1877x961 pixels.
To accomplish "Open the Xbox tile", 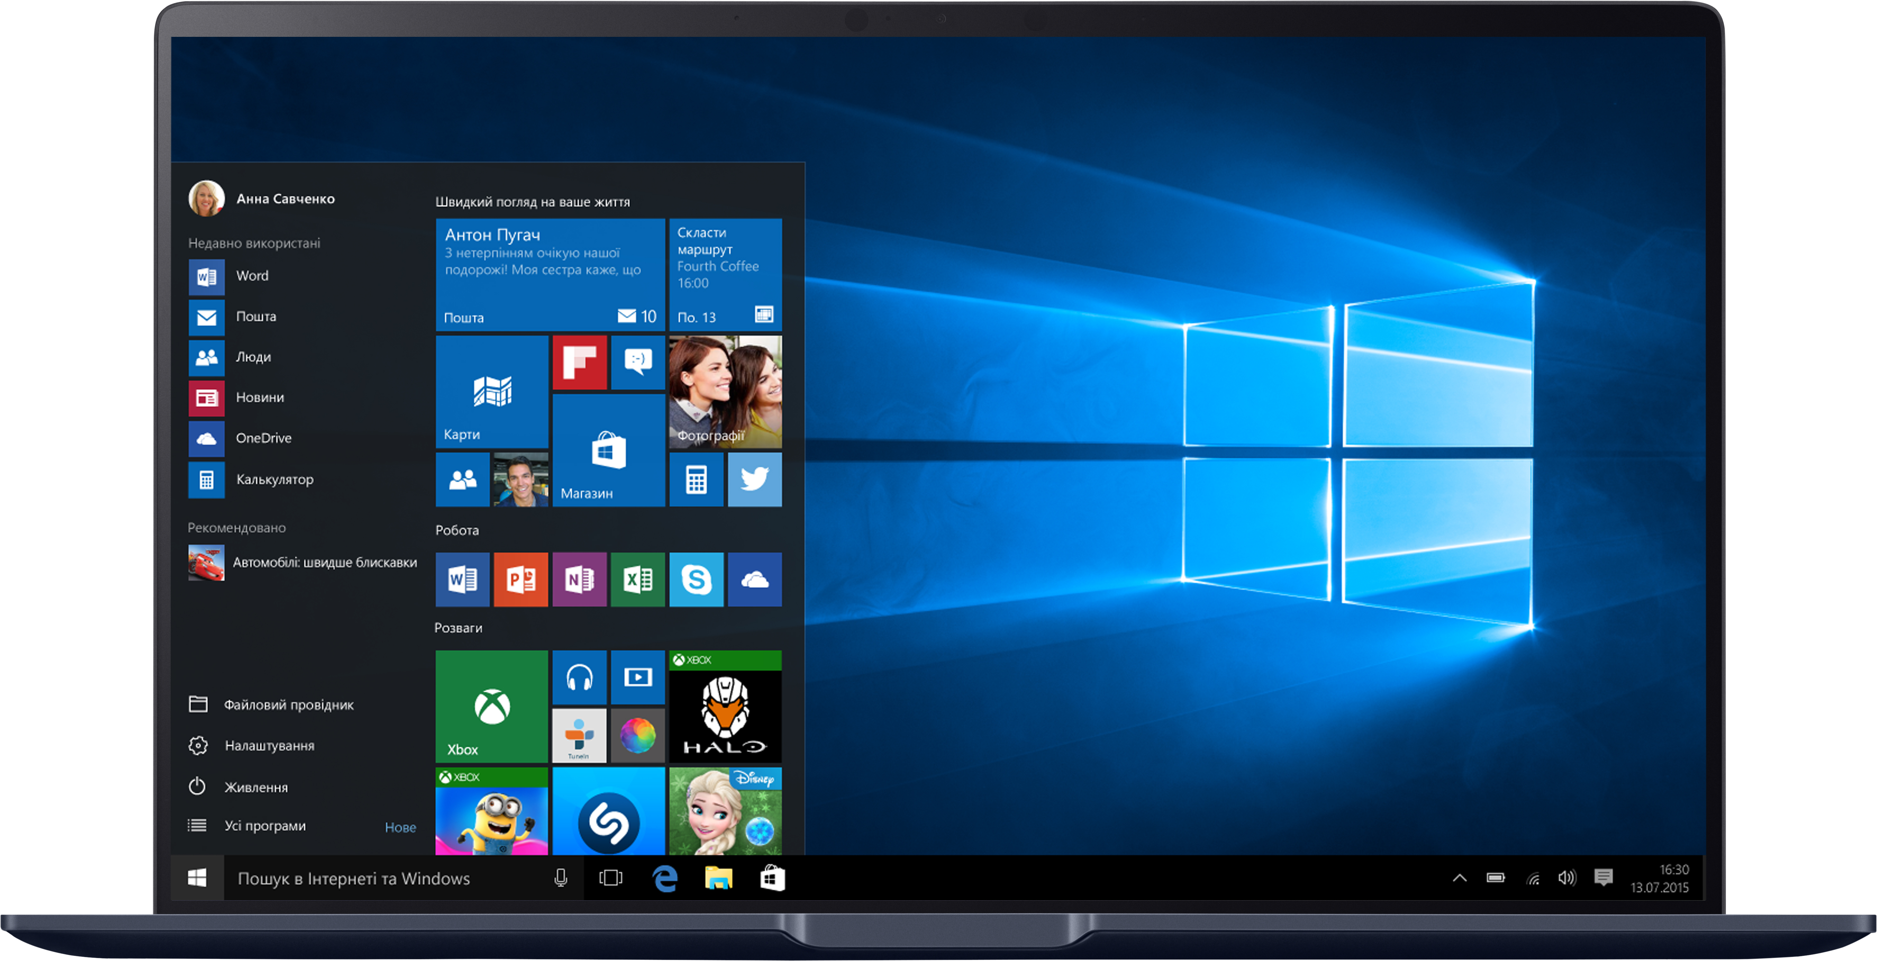I will [x=492, y=707].
